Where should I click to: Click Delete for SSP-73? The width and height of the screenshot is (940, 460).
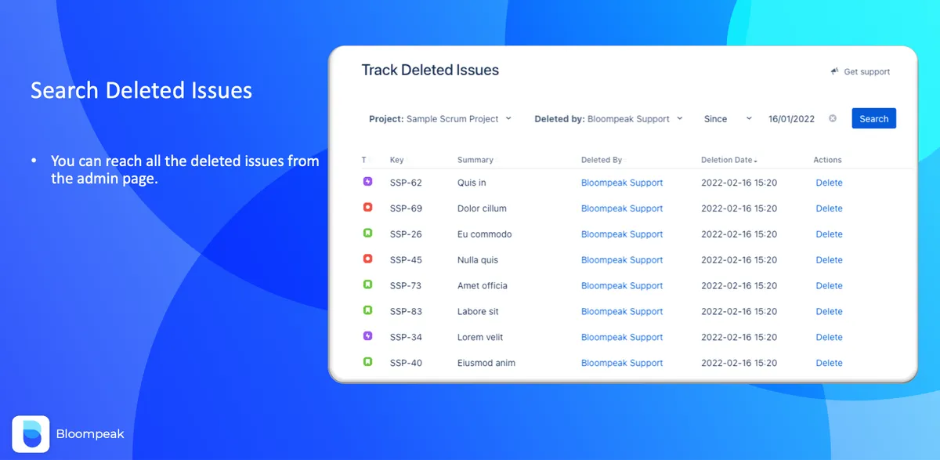pyautogui.click(x=829, y=286)
